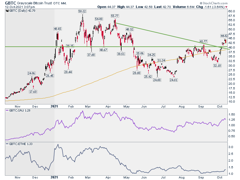Click the 44.82 latest high label
240x180 pixels.
pos(224,36)
